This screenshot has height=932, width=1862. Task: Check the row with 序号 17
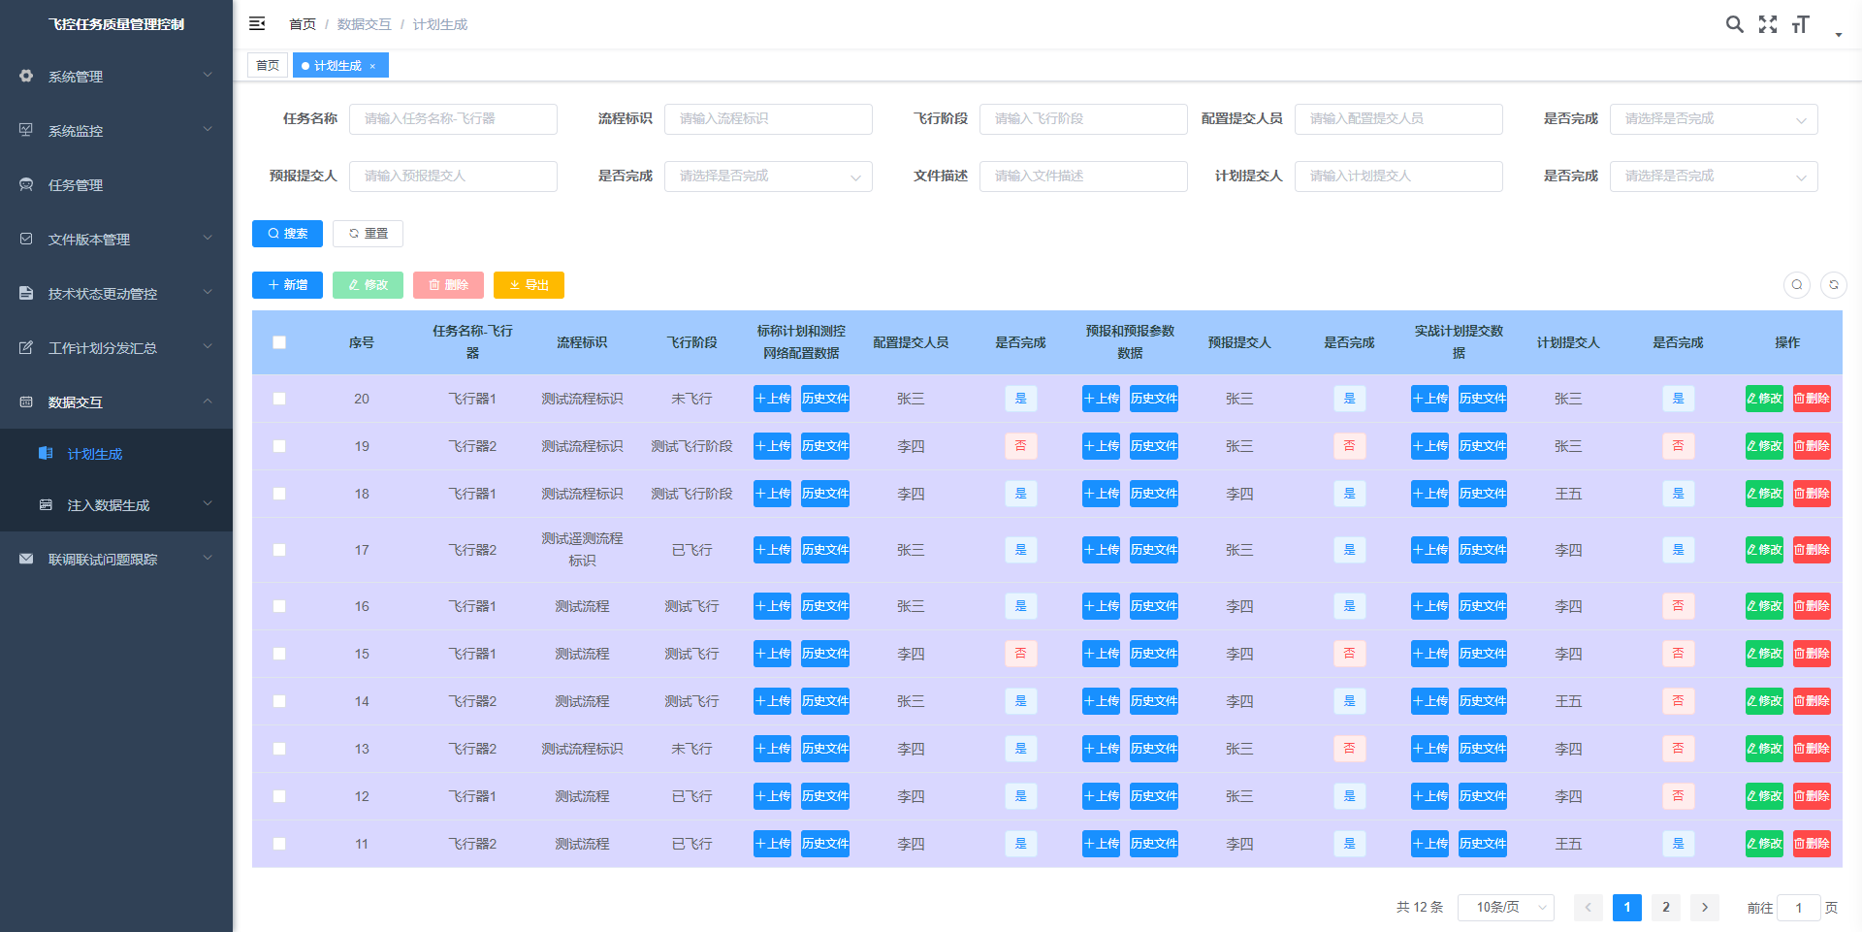(279, 550)
